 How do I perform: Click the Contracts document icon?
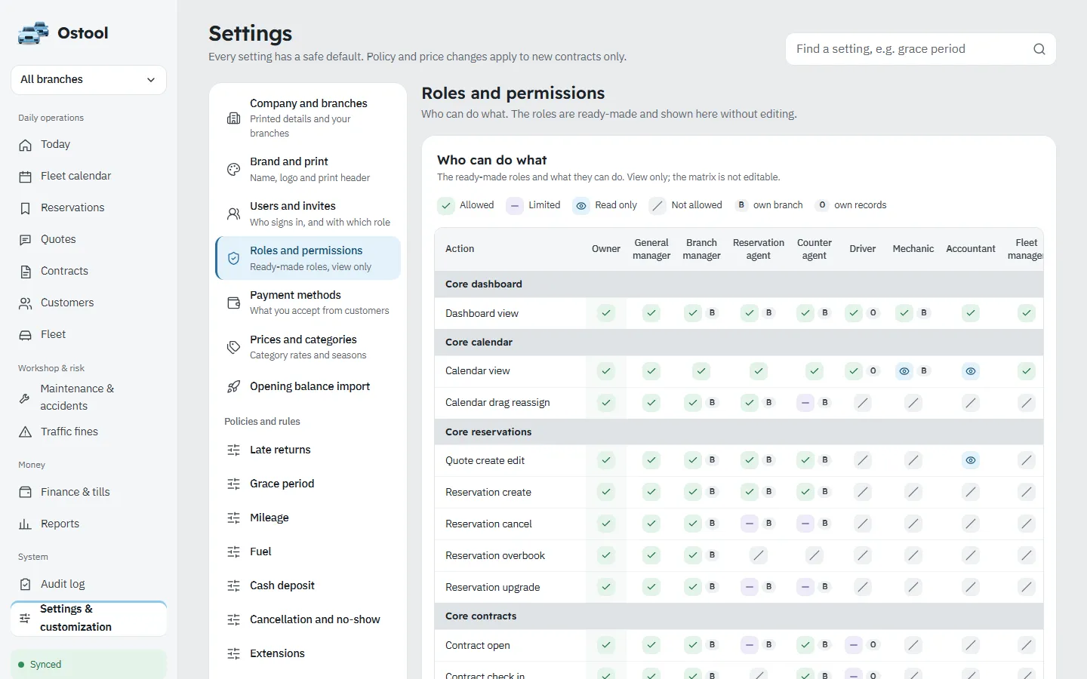click(26, 272)
